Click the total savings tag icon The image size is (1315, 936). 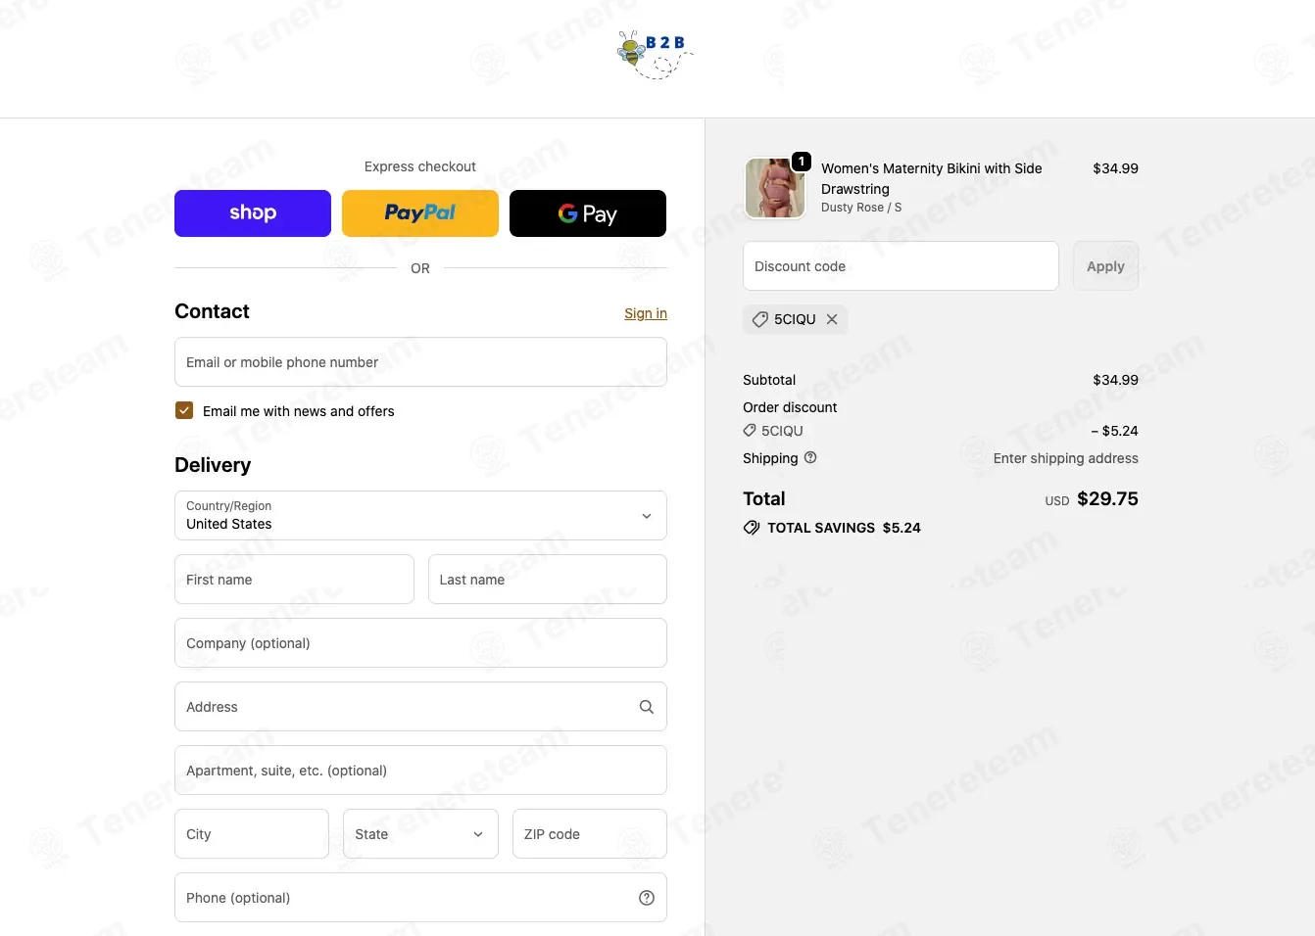tap(752, 528)
